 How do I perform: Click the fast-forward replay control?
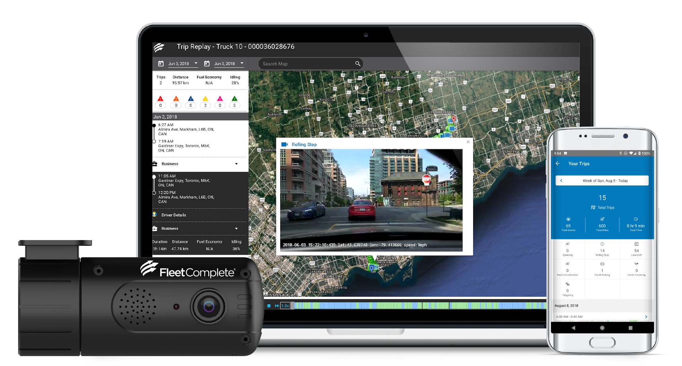(277, 305)
